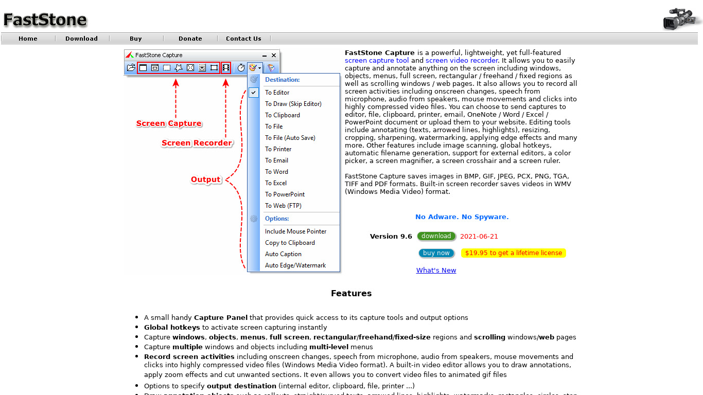
Task: Click the green download button
Action: 436,237
